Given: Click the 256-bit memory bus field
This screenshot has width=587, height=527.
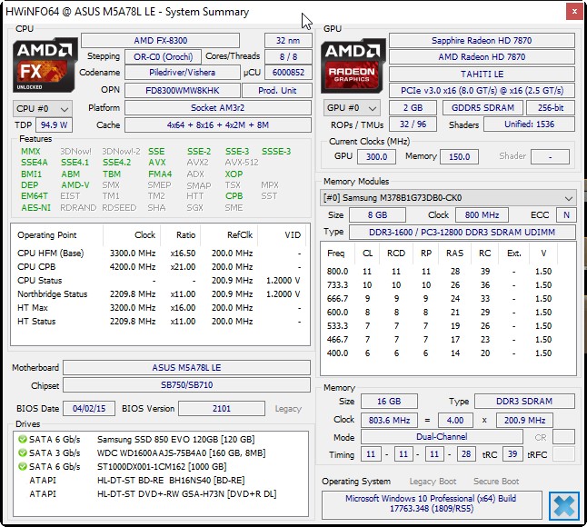Looking at the screenshot, I should tap(551, 108).
